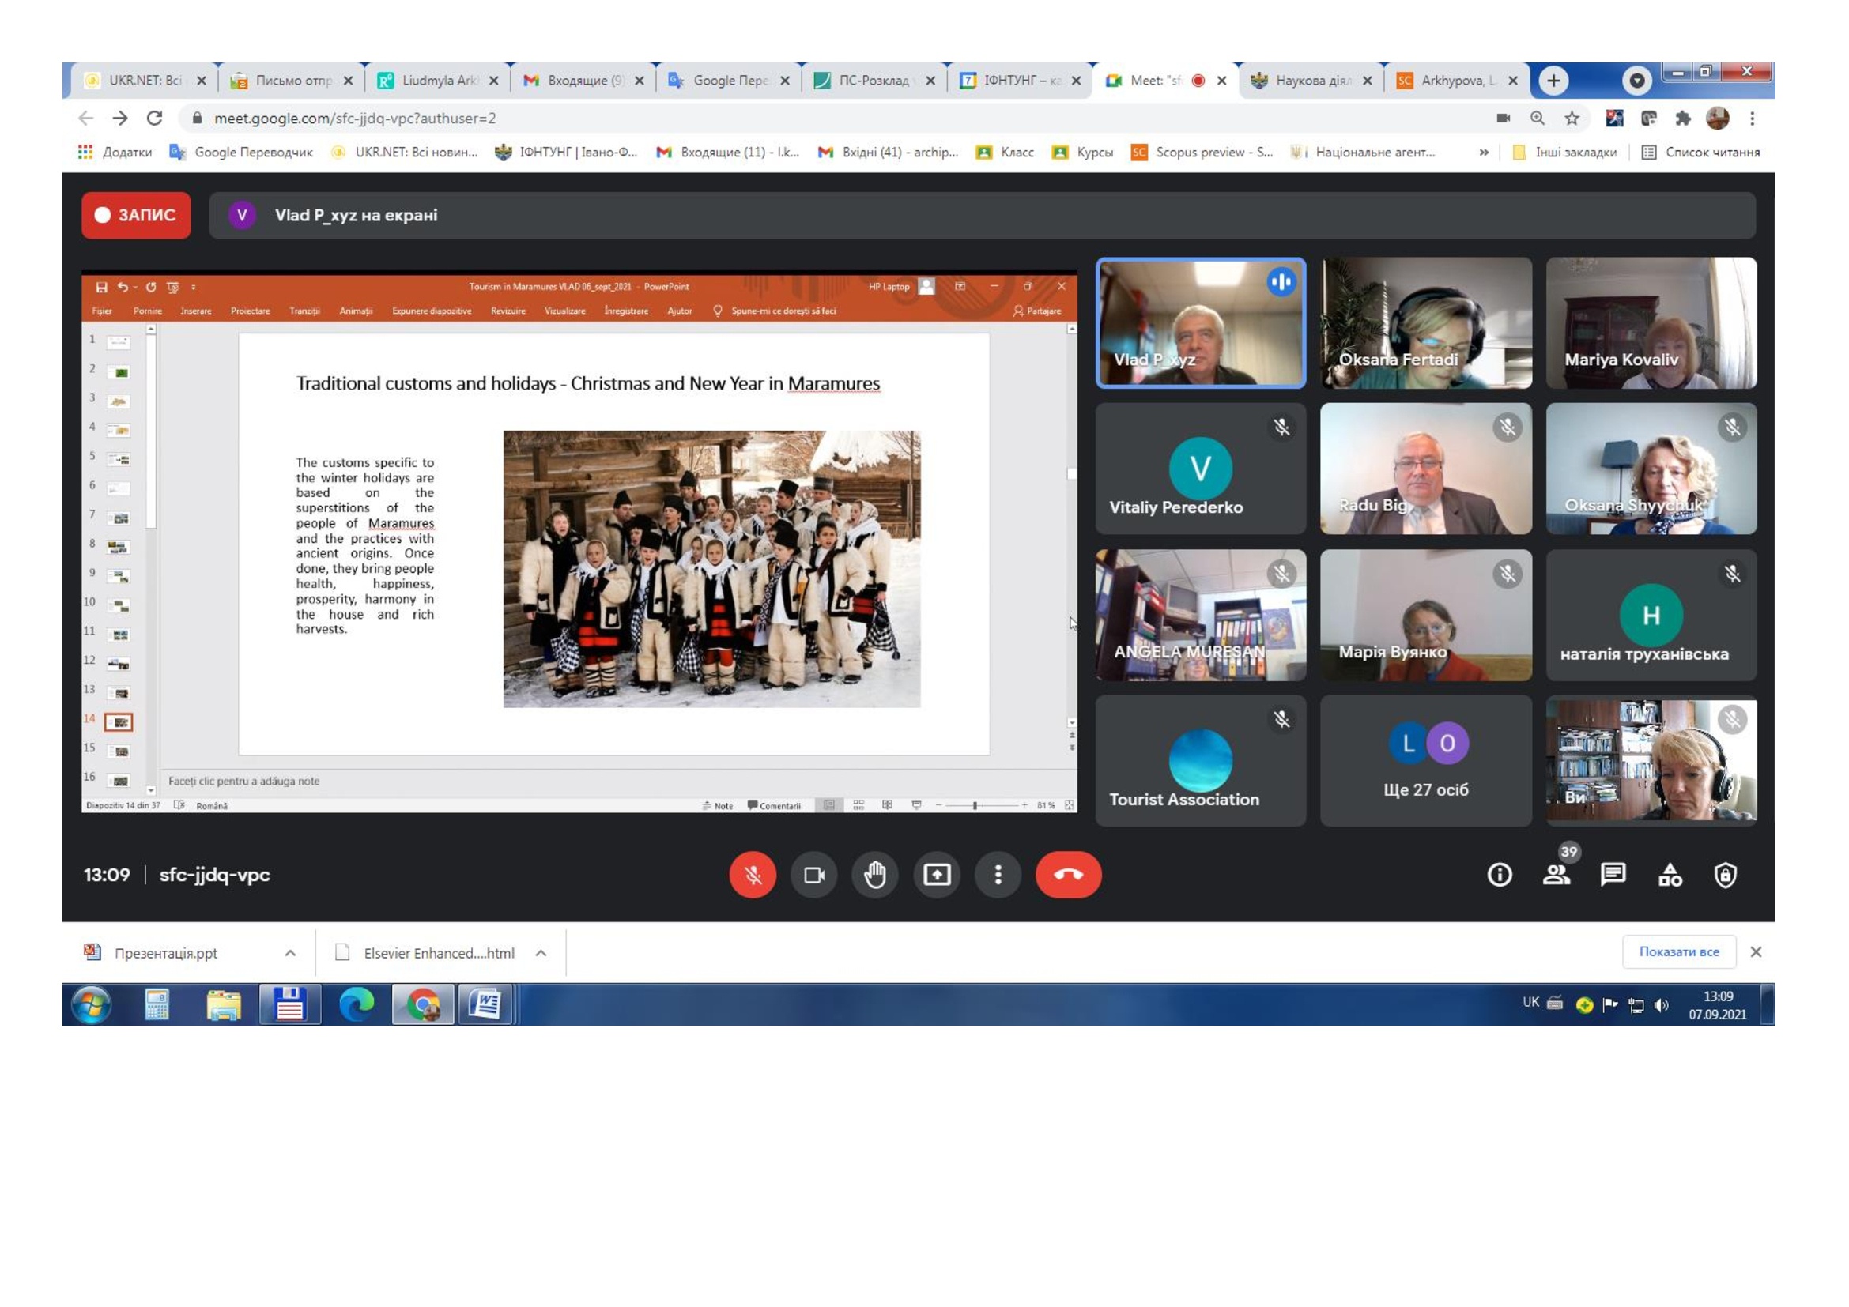Hang up the call

[1068, 875]
